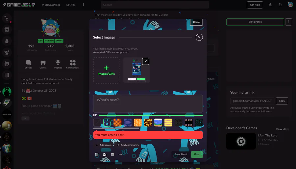Open lightning bolt community in sidebar
Viewport: 296px width, 169px height.
click(x=7, y=103)
